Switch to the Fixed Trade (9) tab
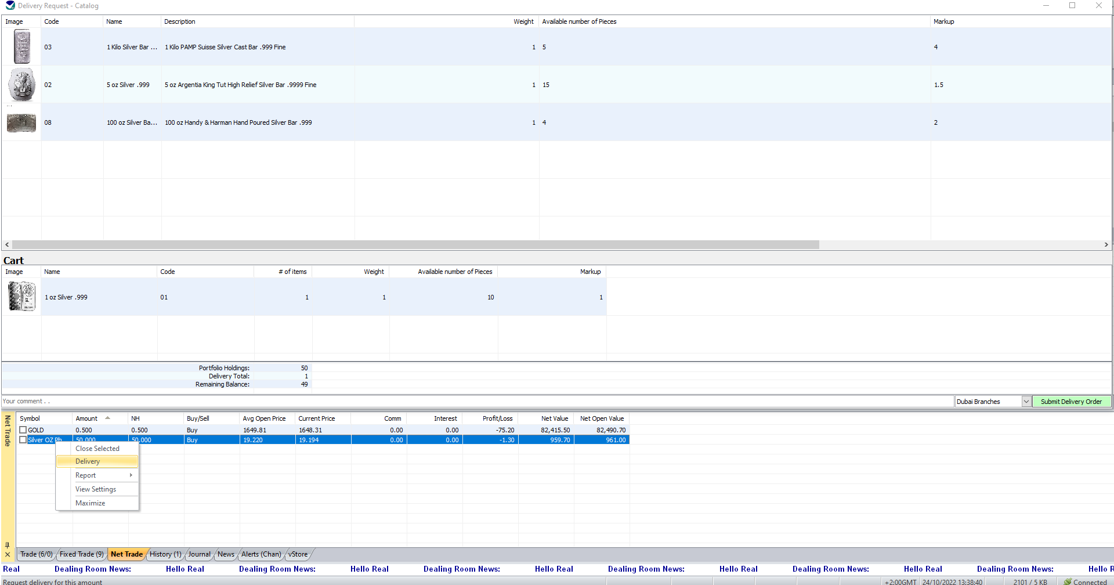The width and height of the screenshot is (1114, 585). (81, 554)
